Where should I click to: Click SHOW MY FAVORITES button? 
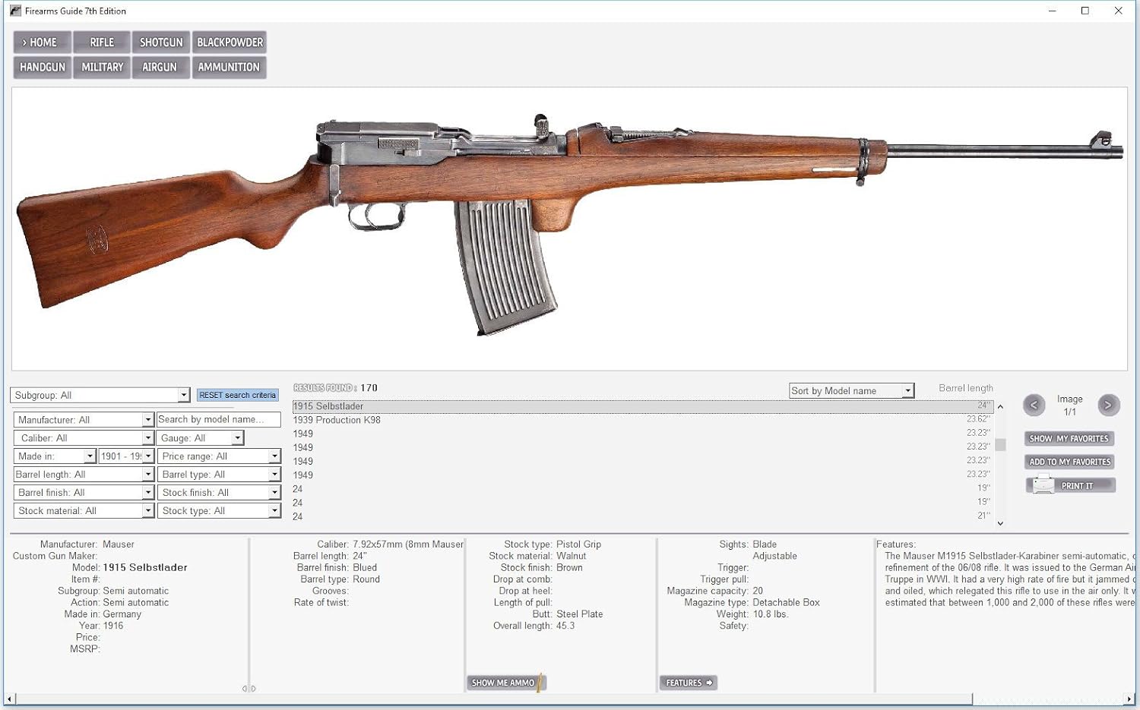click(x=1069, y=439)
